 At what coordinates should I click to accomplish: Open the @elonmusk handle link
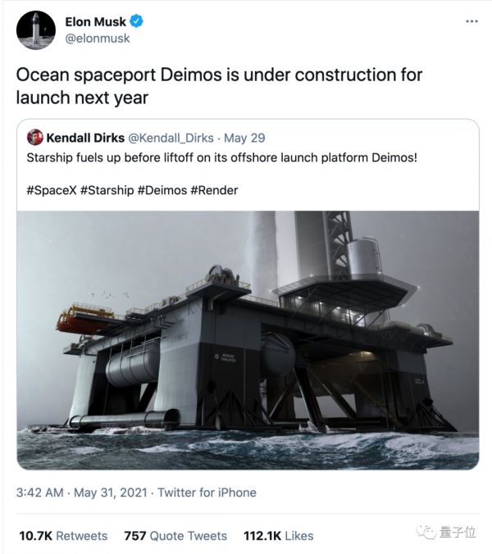point(98,39)
